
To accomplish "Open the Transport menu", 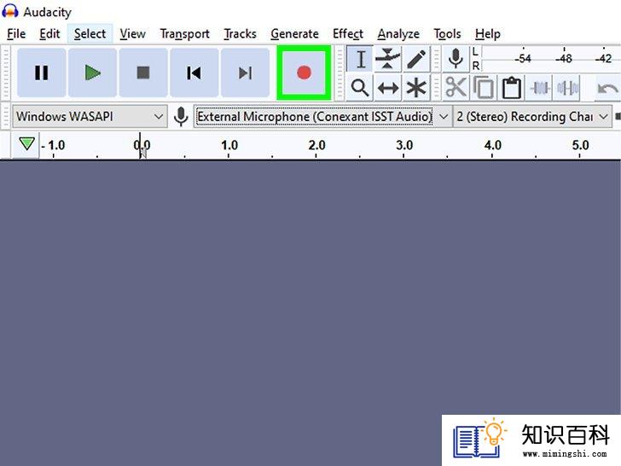I will 184,34.
